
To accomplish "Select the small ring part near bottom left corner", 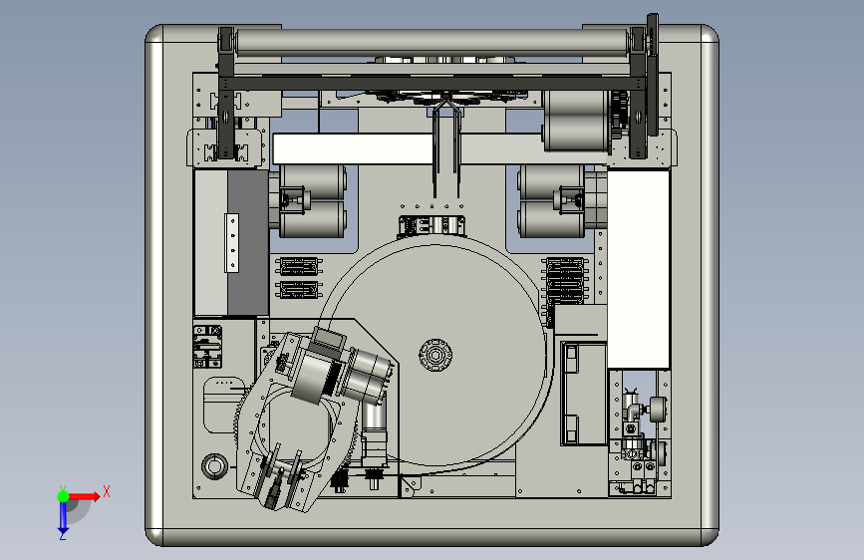I will [x=214, y=465].
